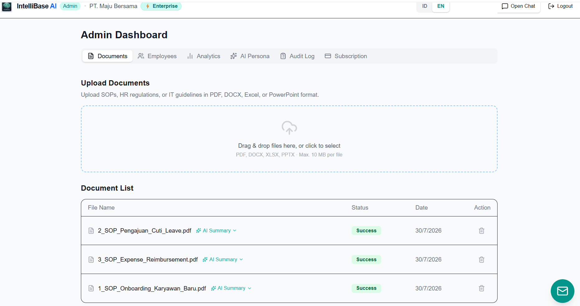Switch language to ID

[424, 6]
